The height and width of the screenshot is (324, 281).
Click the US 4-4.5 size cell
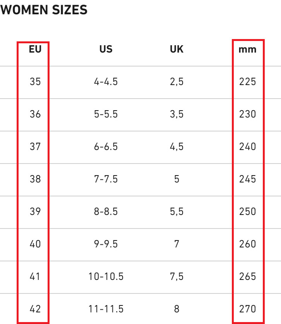click(106, 82)
